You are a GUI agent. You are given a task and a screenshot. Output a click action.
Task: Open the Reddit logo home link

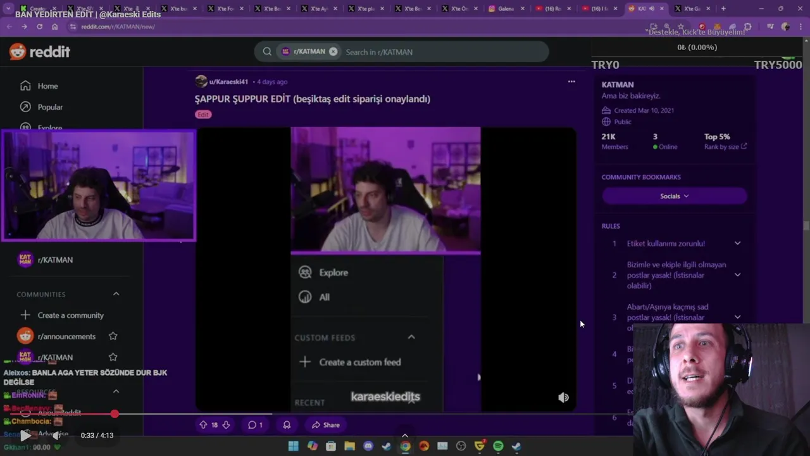39,52
